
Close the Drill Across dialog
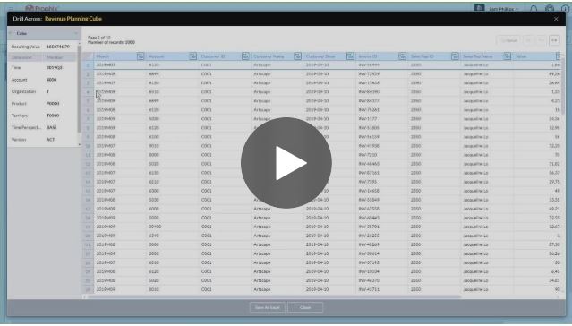[x=556, y=19]
